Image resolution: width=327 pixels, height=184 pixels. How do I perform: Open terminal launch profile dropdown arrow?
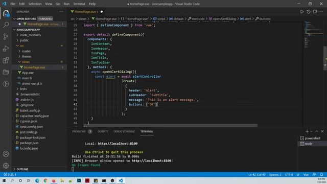pyautogui.click(x=311, y=131)
